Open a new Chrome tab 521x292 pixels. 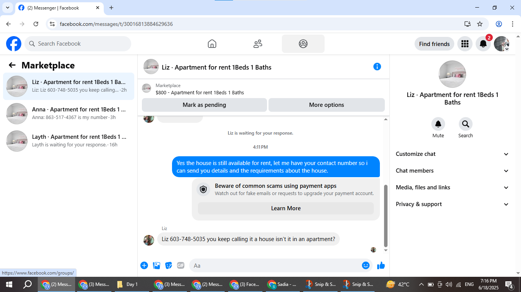[111, 8]
